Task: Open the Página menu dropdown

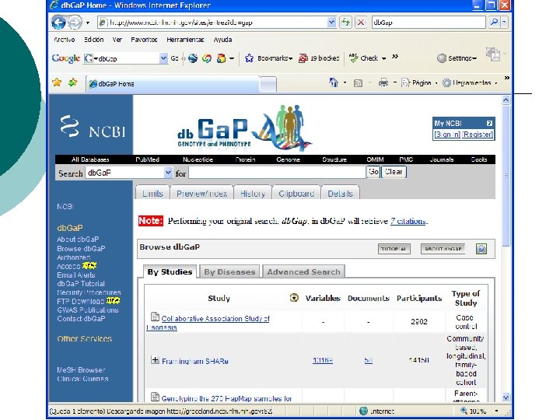Action: click(x=436, y=83)
